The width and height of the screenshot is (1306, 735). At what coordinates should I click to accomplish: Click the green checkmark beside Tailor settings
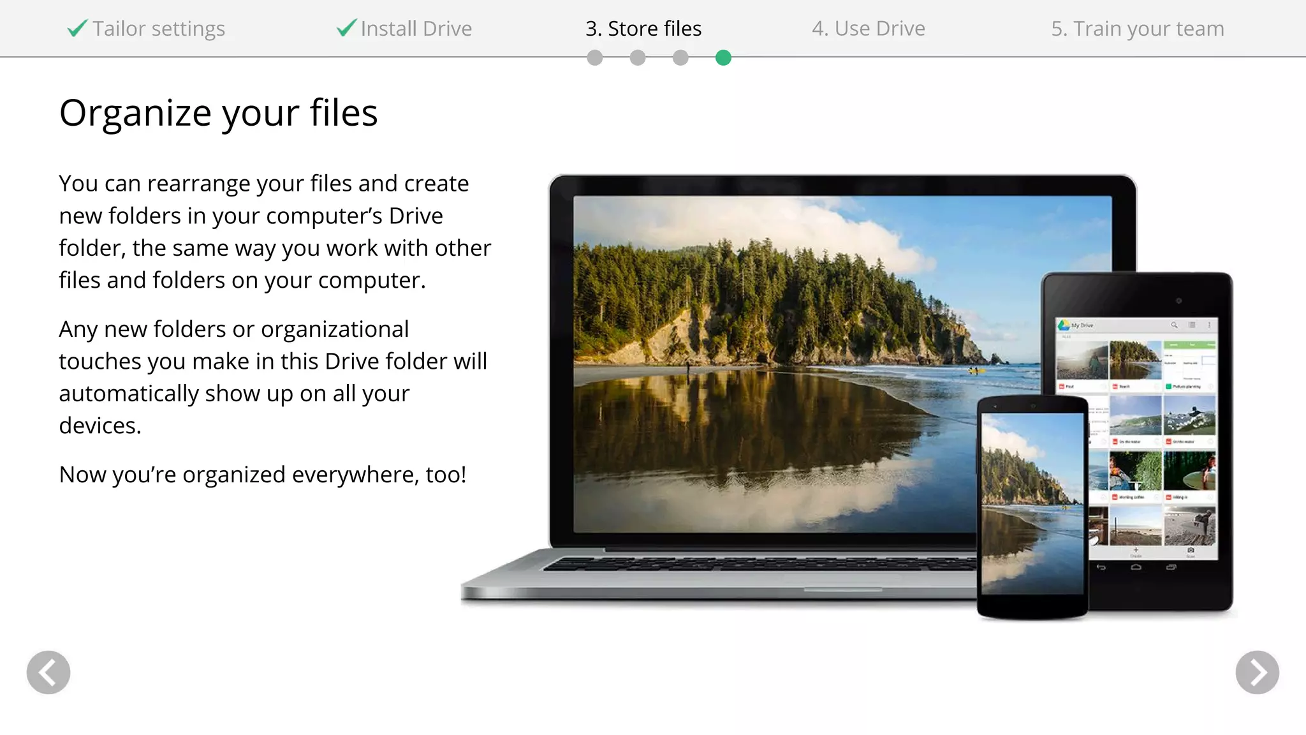coord(77,28)
